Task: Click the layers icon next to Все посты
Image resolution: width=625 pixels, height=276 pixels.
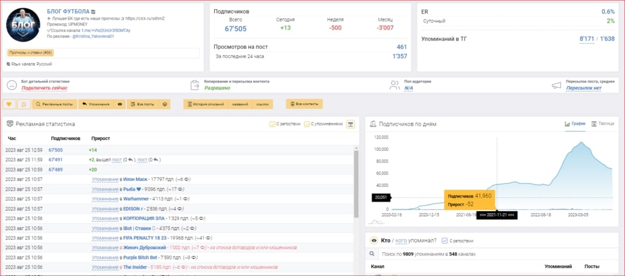Action: [x=165, y=104]
